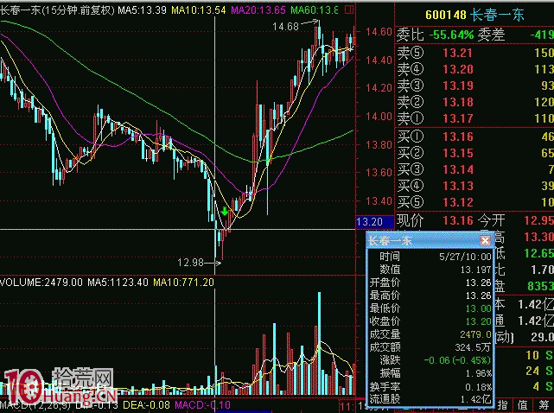This screenshot has width=554, height=413.
Task: Switch to the 指 tab
Action: 502,405
